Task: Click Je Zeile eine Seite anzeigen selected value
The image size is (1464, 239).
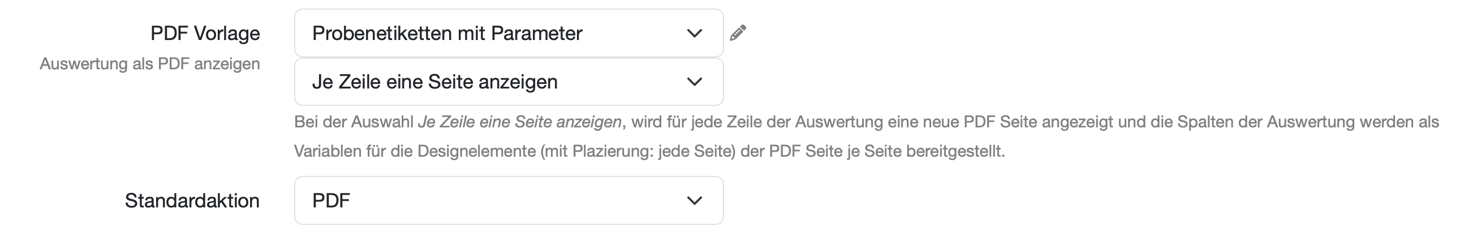Action: tap(435, 82)
